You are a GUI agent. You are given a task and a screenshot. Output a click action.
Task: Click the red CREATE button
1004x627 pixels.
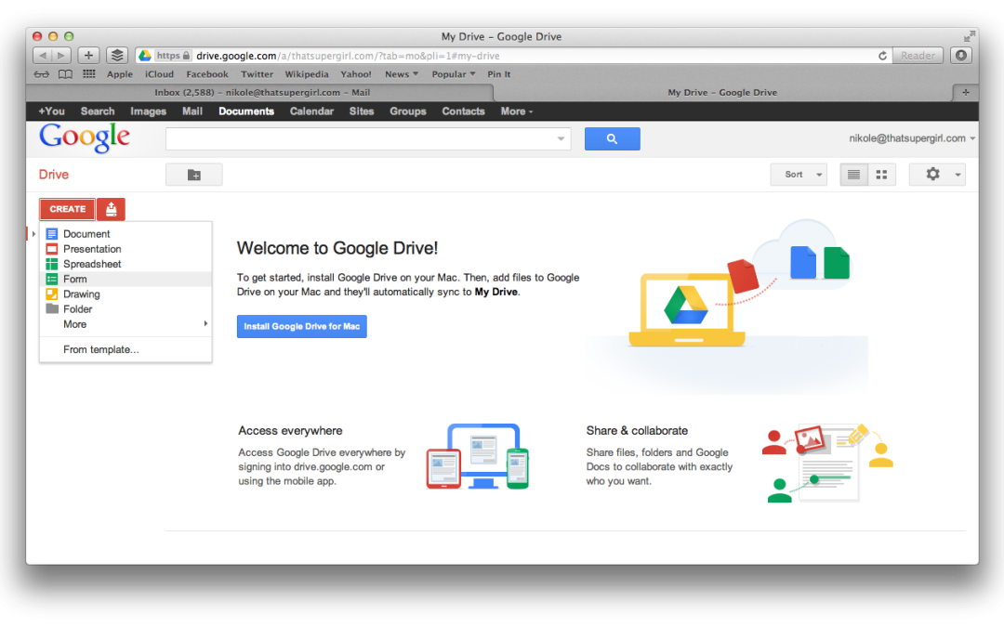point(67,209)
